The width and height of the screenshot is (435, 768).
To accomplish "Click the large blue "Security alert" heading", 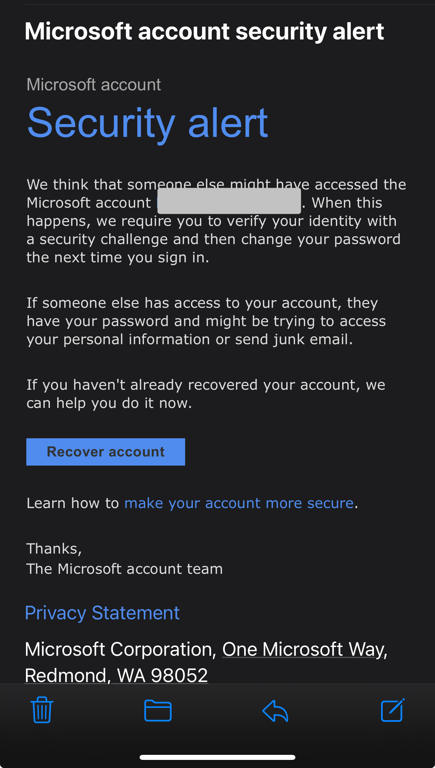I will point(147,123).
